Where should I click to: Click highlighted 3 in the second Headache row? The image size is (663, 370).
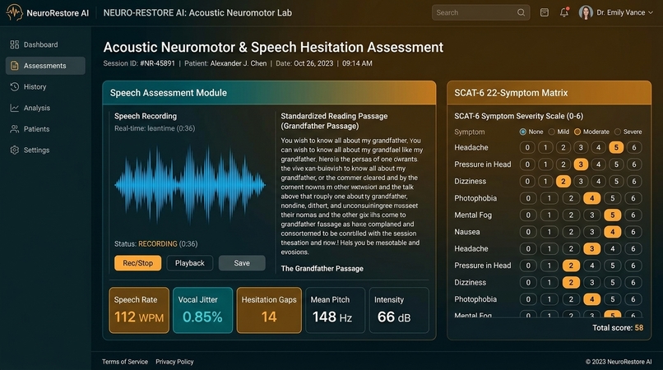(592, 248)
